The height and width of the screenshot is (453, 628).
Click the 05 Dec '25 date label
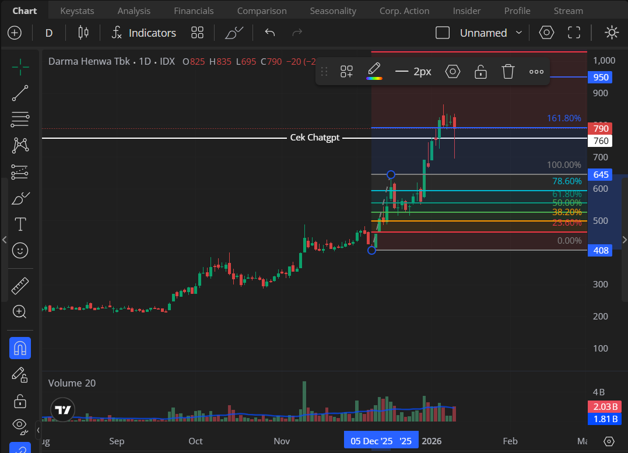click(371, 441)
